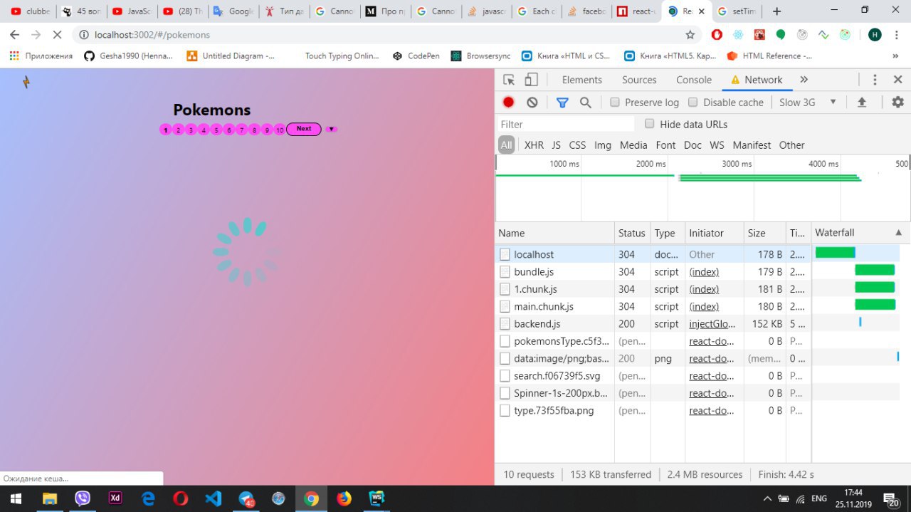911x512 pixels.
Task: Filter requests by XHR
Action: (x=534, y=145)
